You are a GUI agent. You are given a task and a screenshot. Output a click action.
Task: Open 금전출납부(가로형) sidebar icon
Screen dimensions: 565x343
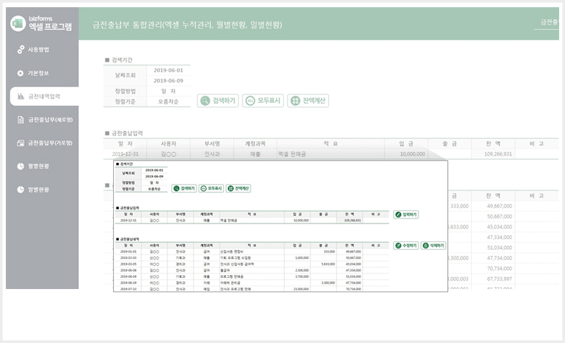[x=21, y=143]
